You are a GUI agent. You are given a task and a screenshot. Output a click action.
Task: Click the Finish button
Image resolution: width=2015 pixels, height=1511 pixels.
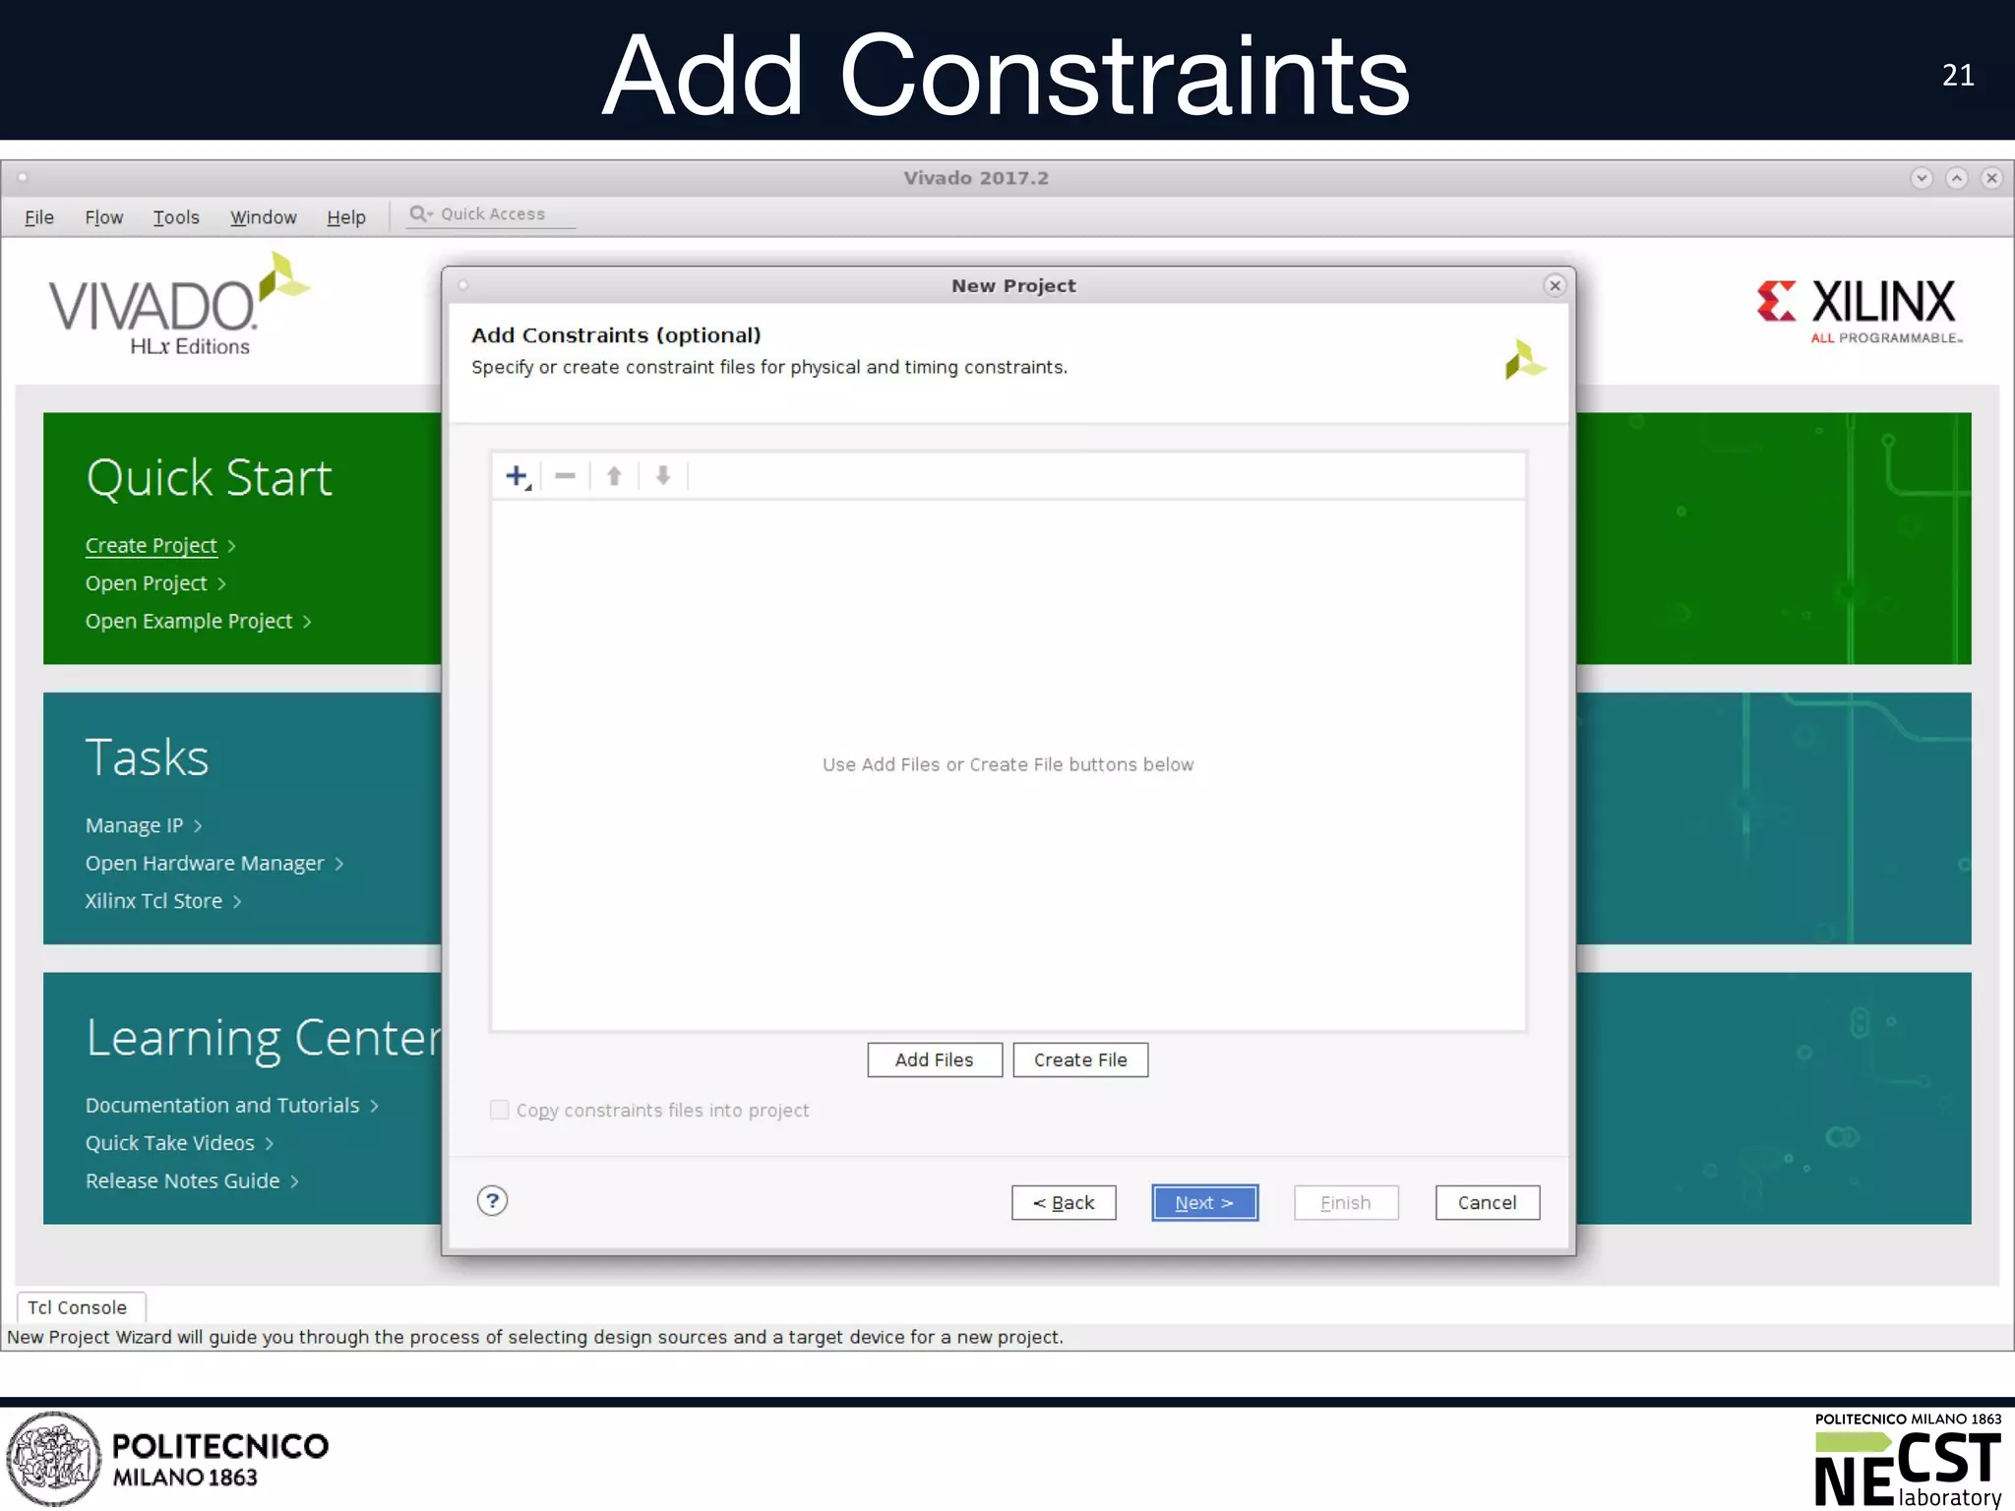[x=1346, y=1202]
